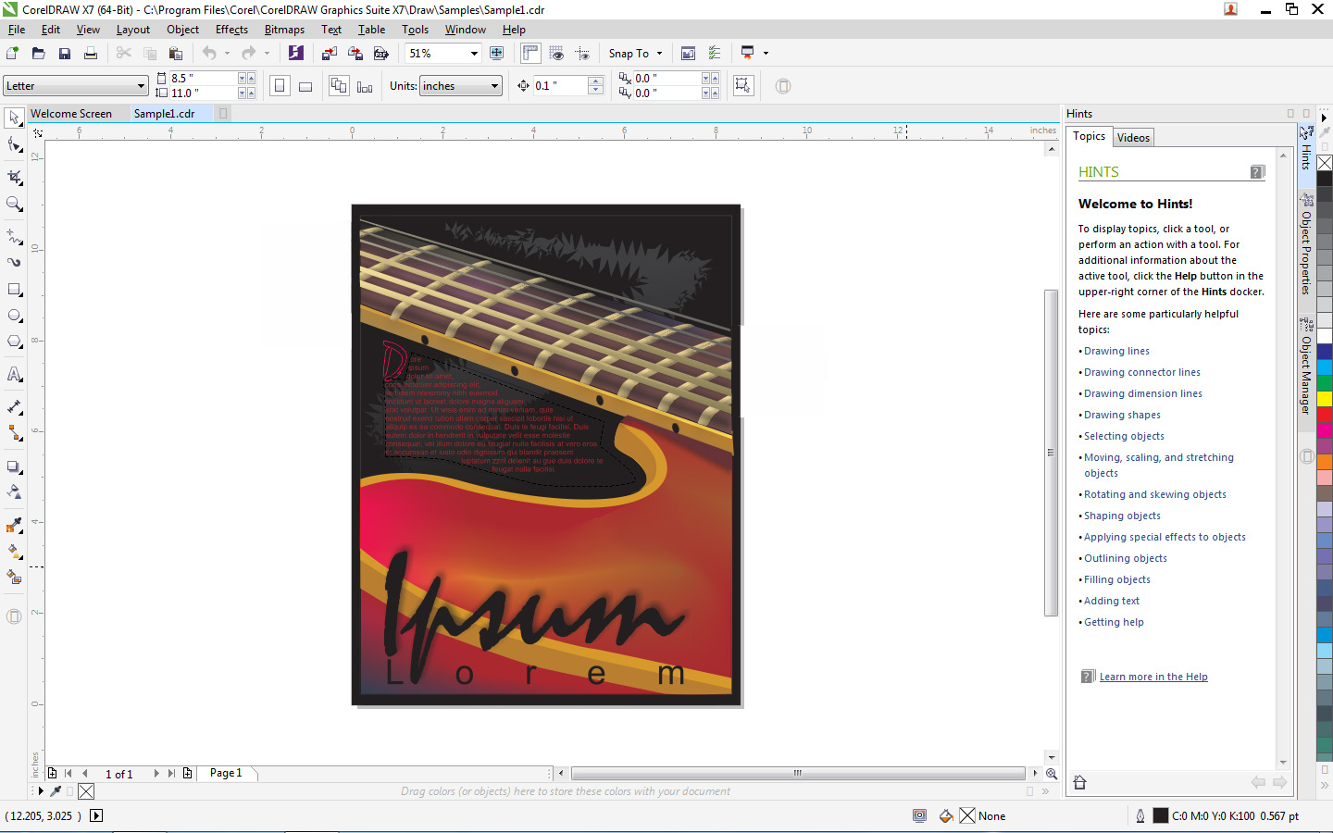1333x833 pixels.
Task: Select the Transparency tool
Action: click(14, 491)
